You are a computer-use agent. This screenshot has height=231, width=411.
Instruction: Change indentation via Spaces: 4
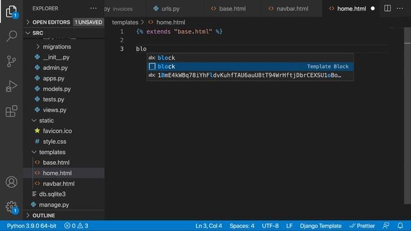[242, 226]
